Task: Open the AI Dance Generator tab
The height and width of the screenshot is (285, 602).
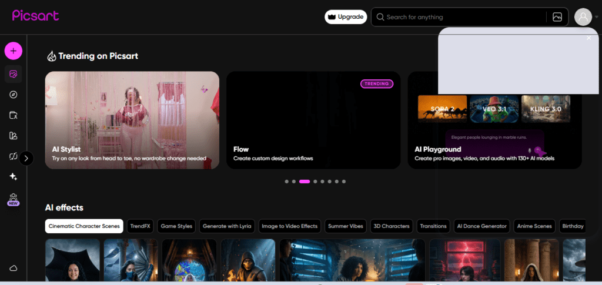Action: tap(482, 226)
